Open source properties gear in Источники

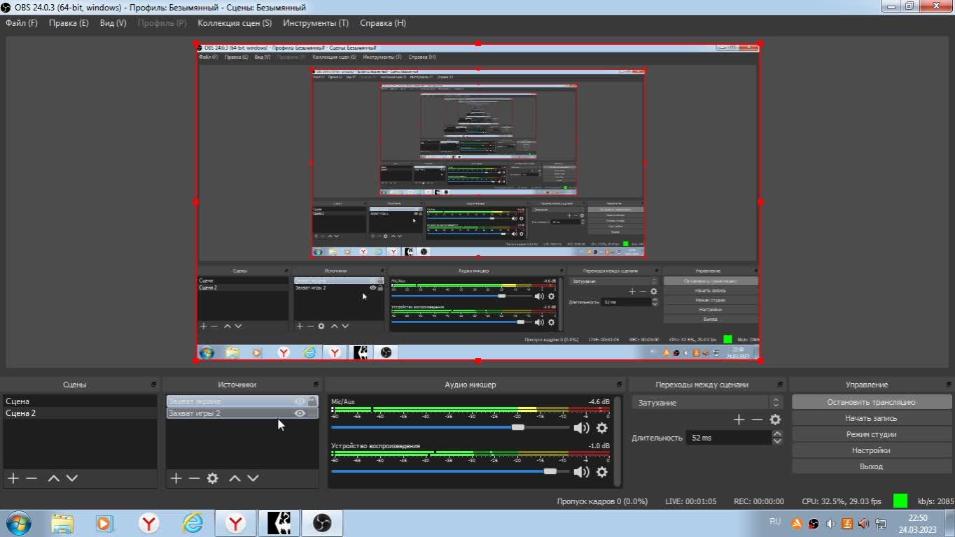click(212, 478)
